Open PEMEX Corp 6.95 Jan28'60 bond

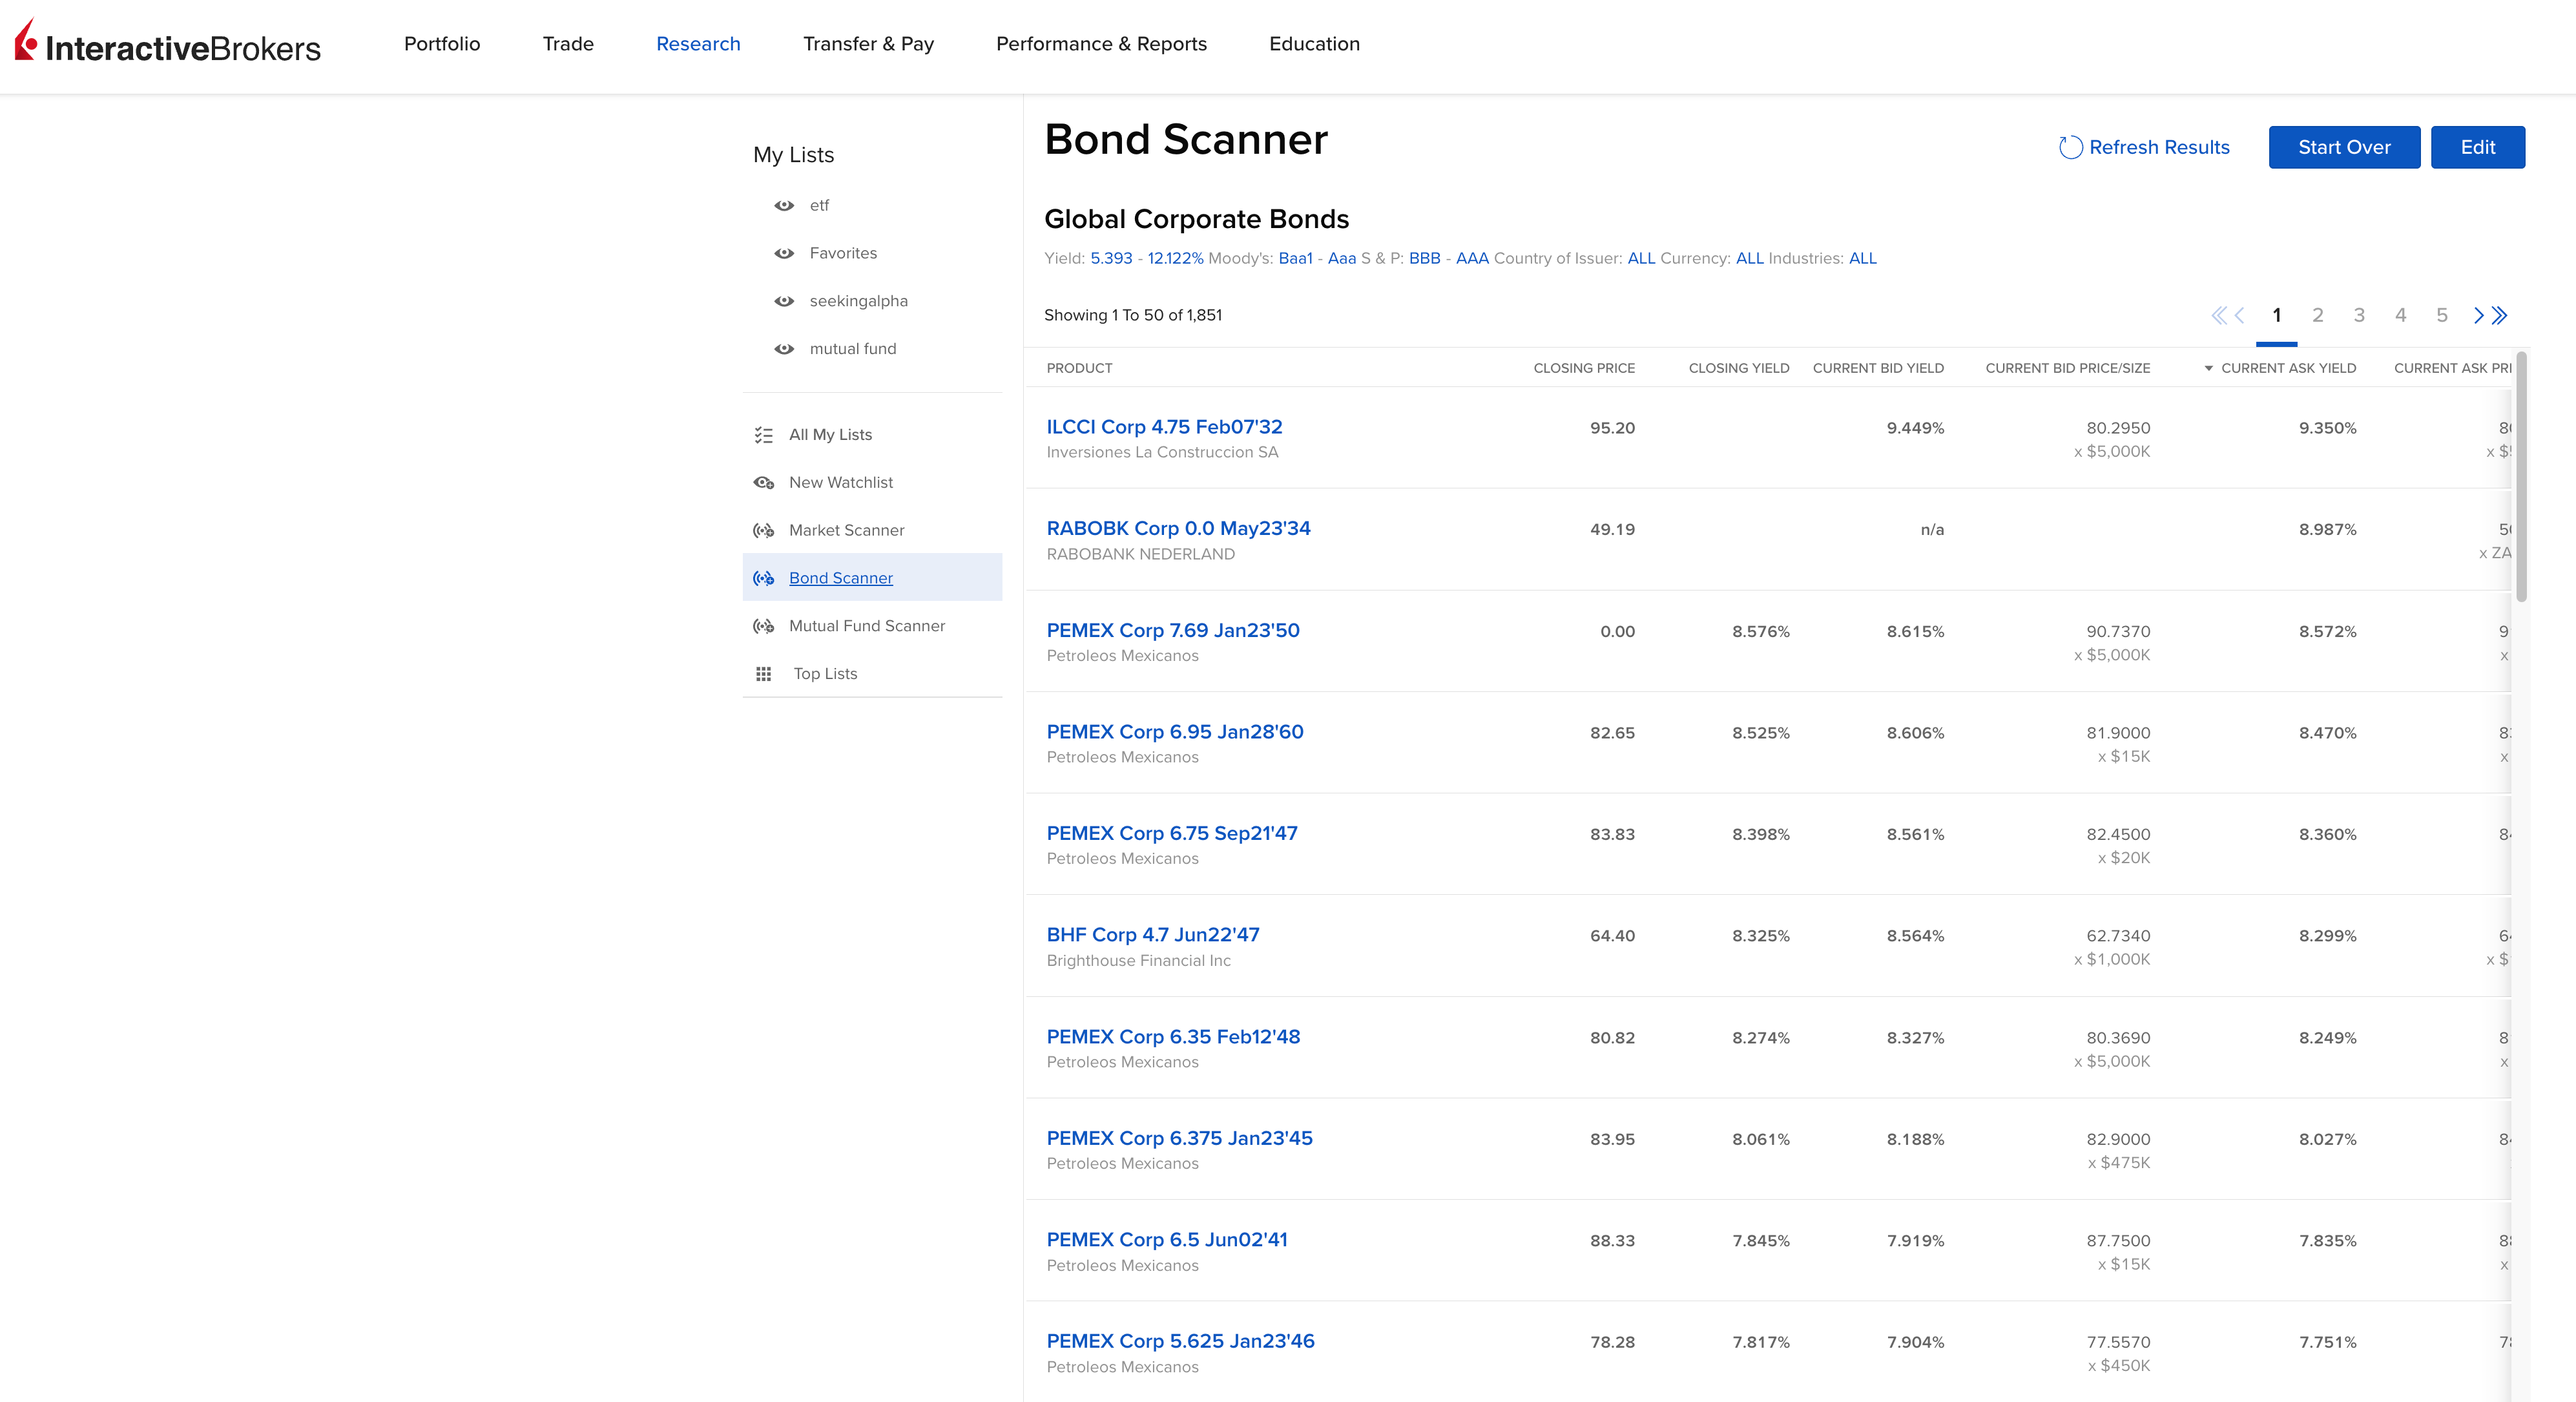click(x=1175, y=732)
